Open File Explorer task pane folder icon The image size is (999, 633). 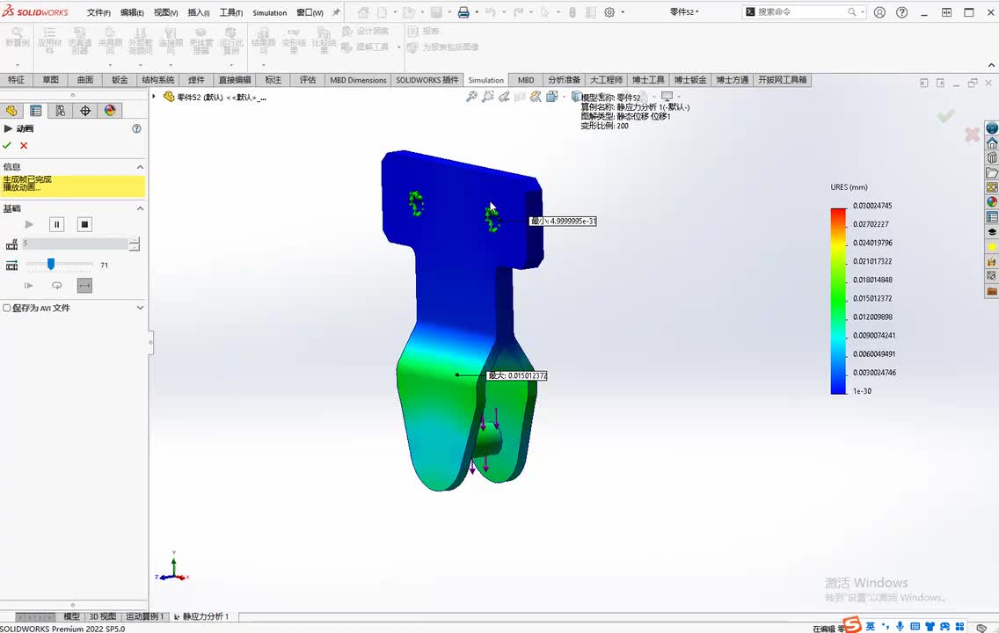coord(992,172)
